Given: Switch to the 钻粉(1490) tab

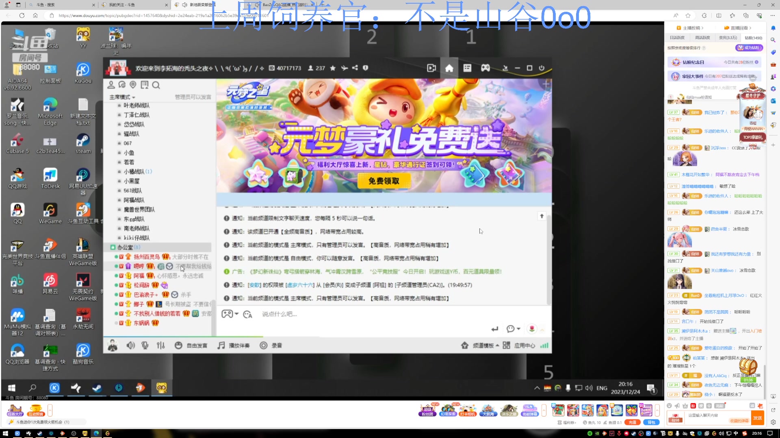Looking at the screenshot, I should [x=753, y=38].
